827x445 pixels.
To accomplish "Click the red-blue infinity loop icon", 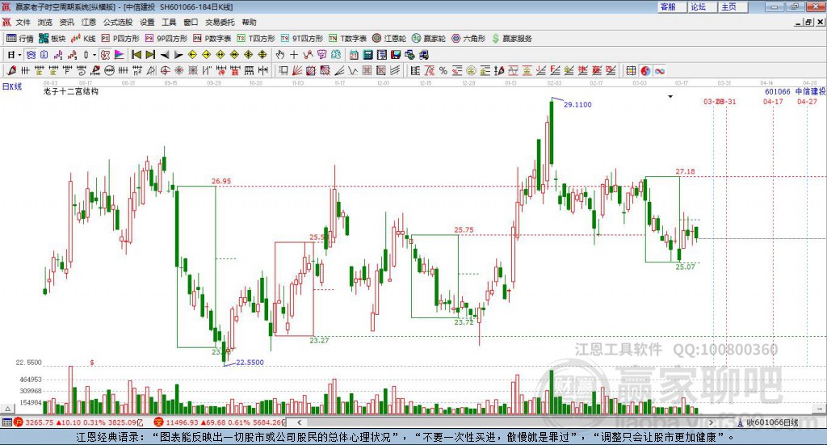I will click(659, 70).
